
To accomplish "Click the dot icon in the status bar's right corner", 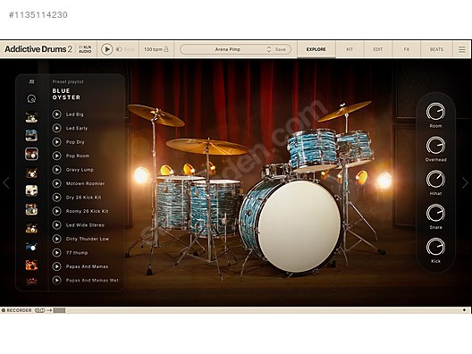I will (x=464, y=310).
